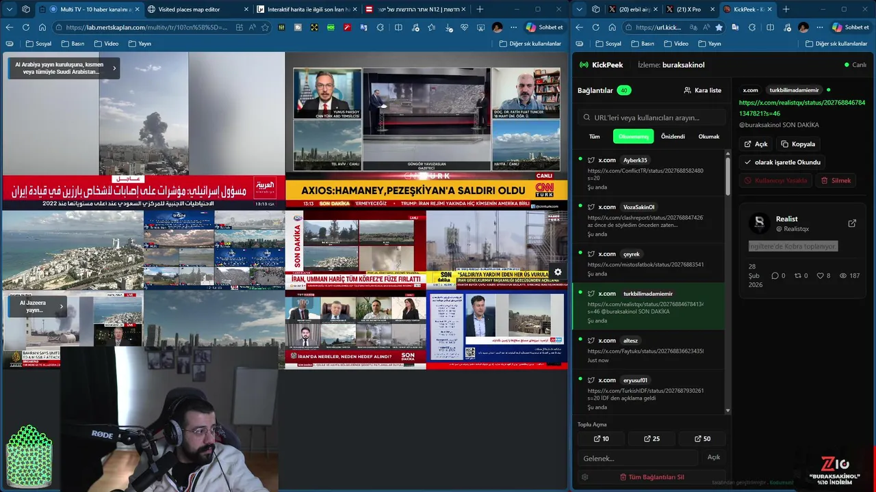Focus the URL and user search field
Screen dimensions: 876x492
coord(652,118)
